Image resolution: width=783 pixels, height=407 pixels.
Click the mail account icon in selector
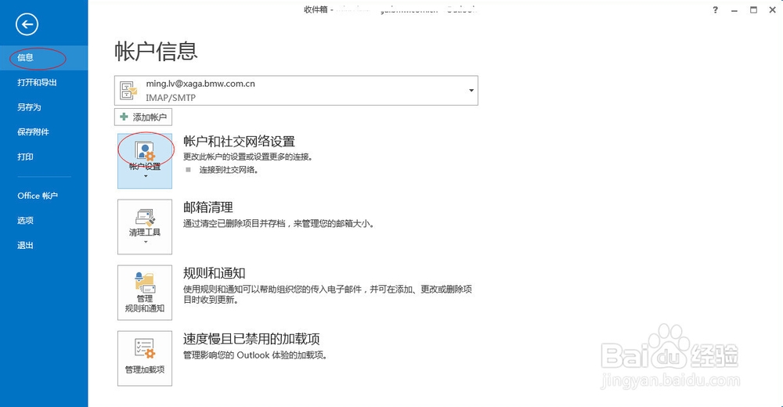point(128,90)
